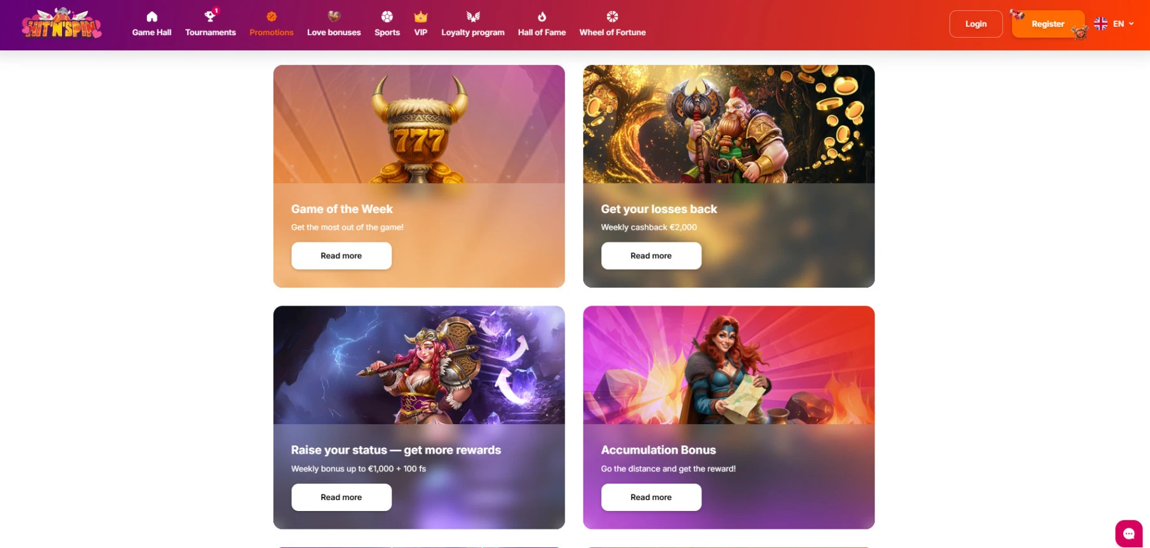The image size is (1150, 548).
Task: Click the orange Register button
Action: coord(1048,24)
